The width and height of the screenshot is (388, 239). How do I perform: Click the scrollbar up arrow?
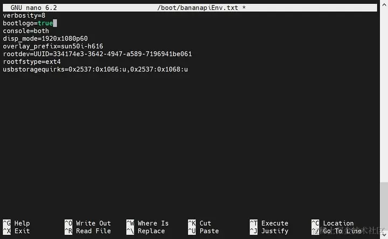pyautogui.click(x=384, y=4)
